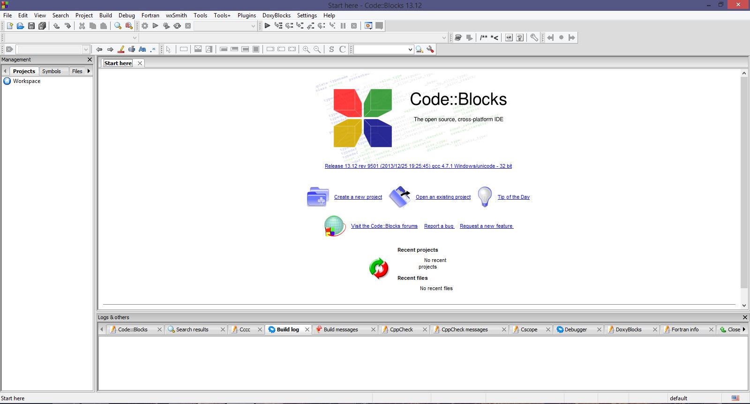Click the recent projects refresh arrows icon
The height and width of the screenshot is (404, 750).
(x=379, y=269)
